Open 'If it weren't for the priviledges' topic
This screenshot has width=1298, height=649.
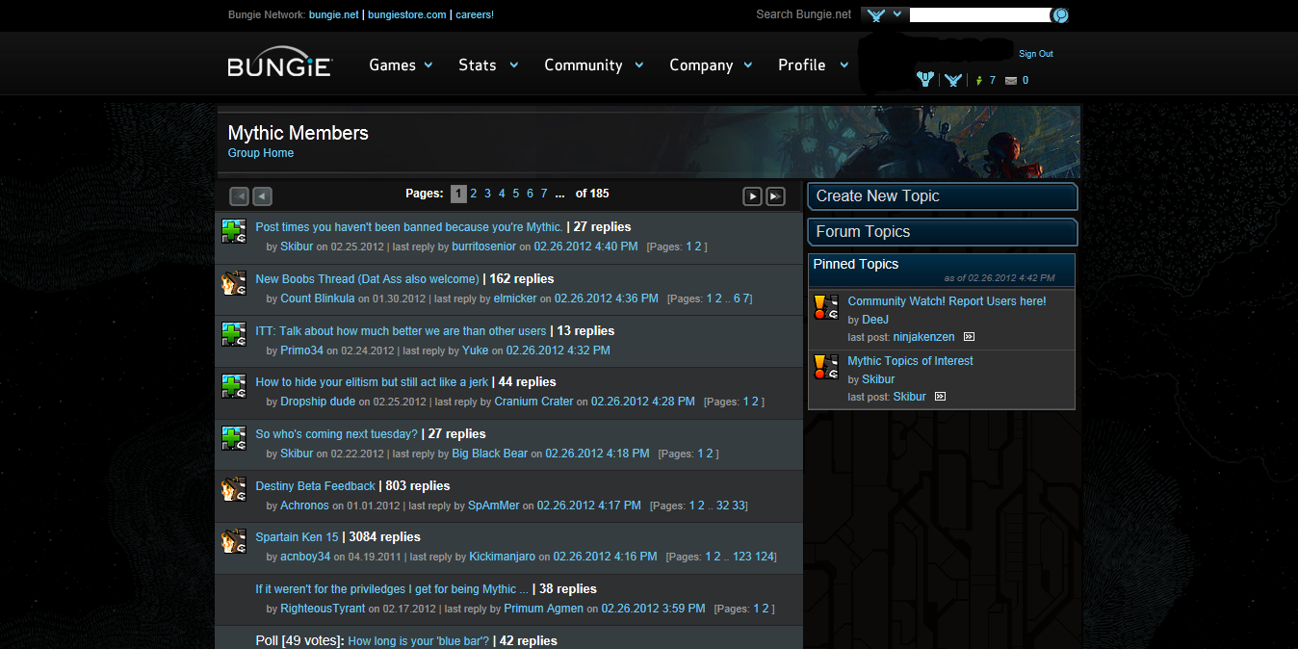tap(392, 589)
